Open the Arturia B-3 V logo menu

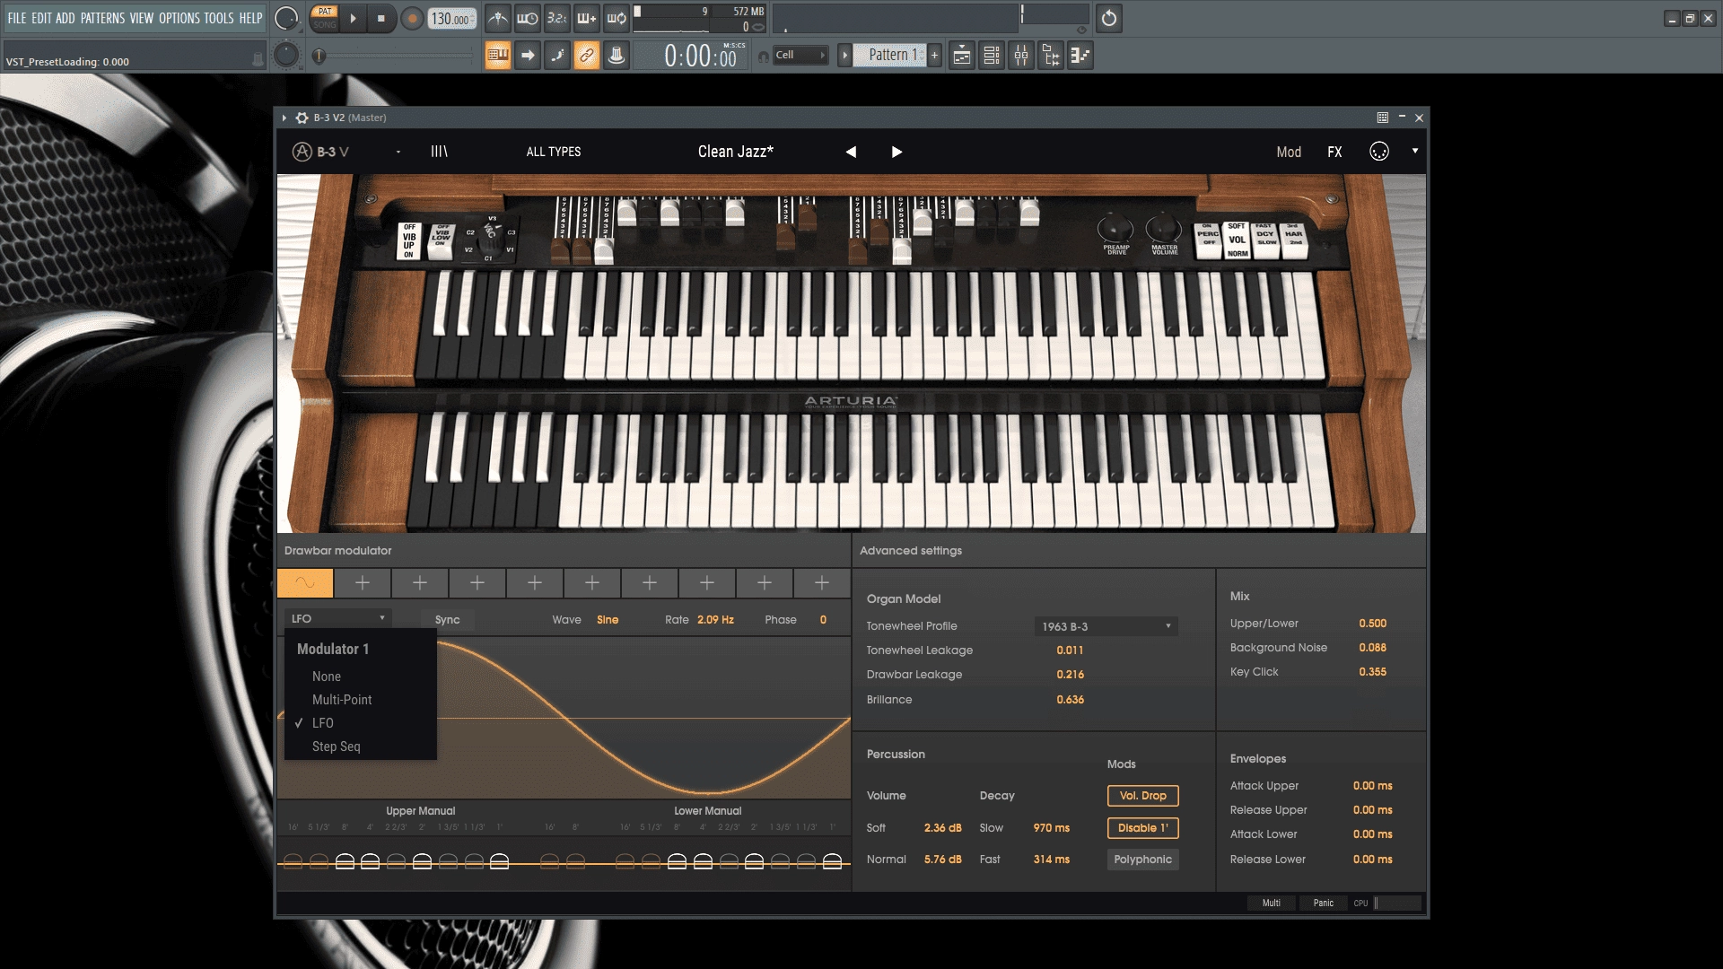click(x=320, y=152)
